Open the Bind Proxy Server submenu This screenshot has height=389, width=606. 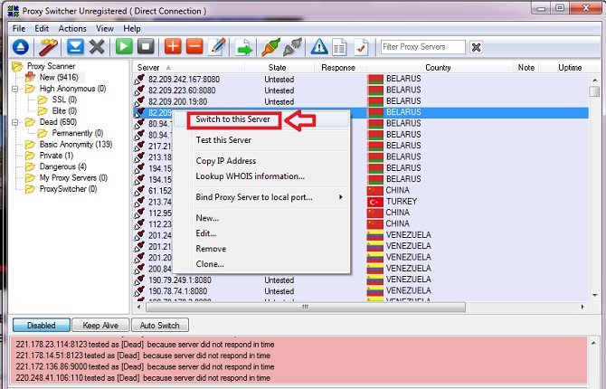tap(270, 197)
